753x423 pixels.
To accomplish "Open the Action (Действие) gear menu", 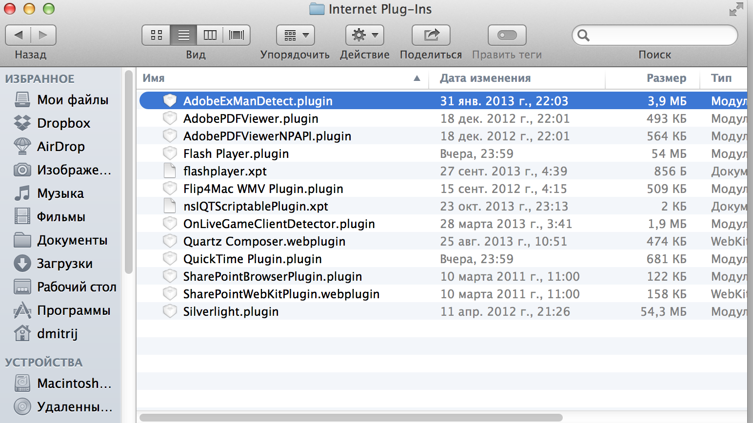I will (x=365, y=35).
